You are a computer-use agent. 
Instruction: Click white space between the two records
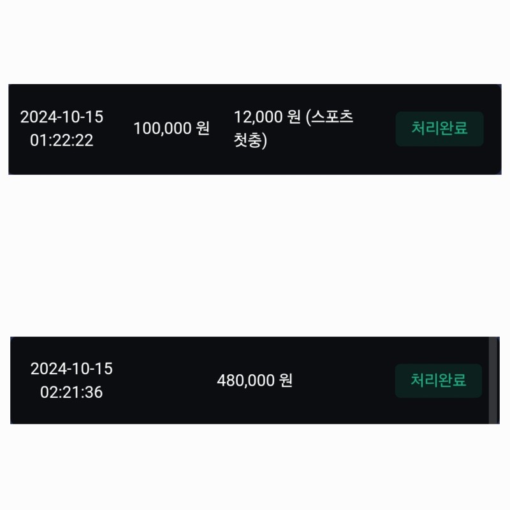click(255, 255)
